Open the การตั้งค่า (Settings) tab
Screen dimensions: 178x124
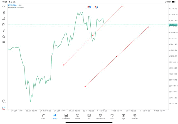(135, 116)
